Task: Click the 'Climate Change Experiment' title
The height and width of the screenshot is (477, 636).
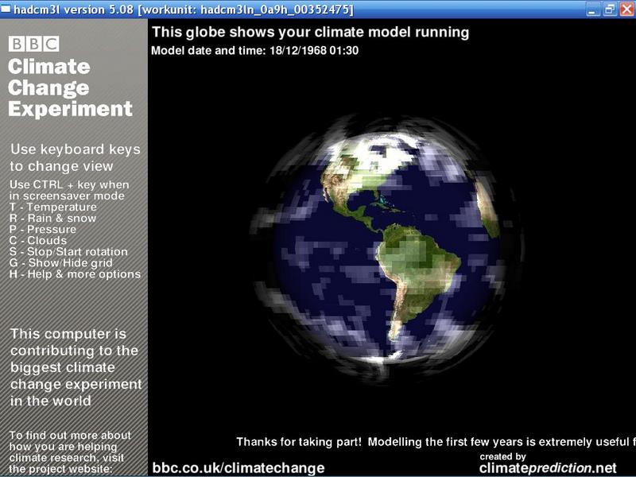Action: point(70,87)
